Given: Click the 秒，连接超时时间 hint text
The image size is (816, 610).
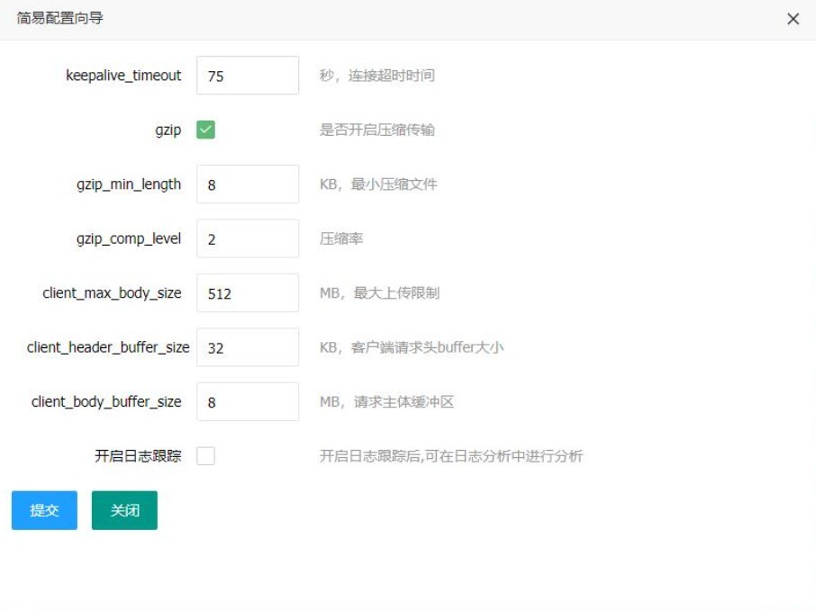Looking at the screenshot, I should pos(377,76).
